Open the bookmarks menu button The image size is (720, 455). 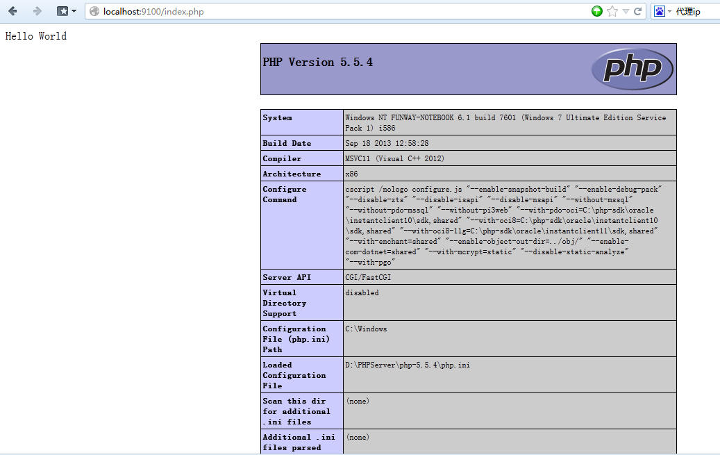[x=66, y=11]
